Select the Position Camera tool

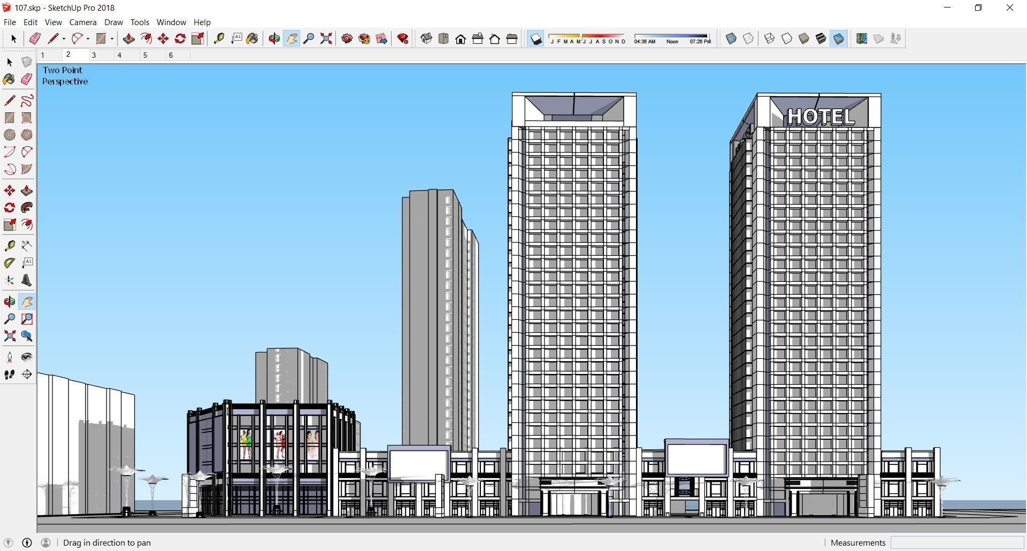pyautogui.click(x=10, y=357)
